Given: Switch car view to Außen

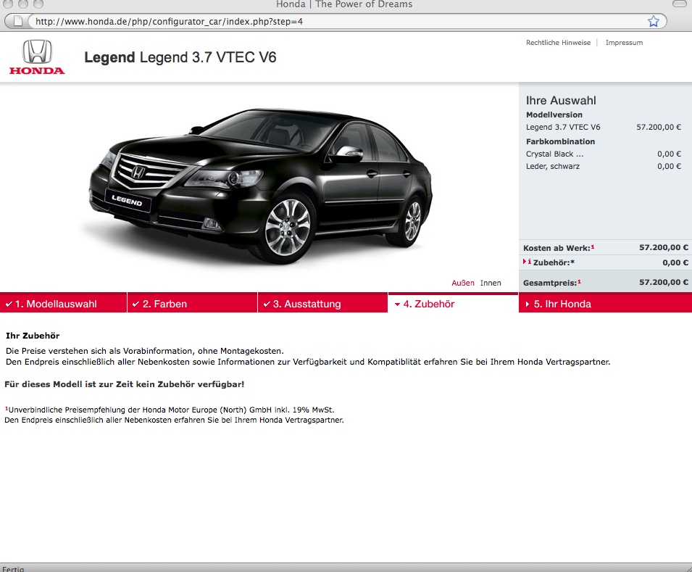Looking at the screenshot, I should click(463, 283).
